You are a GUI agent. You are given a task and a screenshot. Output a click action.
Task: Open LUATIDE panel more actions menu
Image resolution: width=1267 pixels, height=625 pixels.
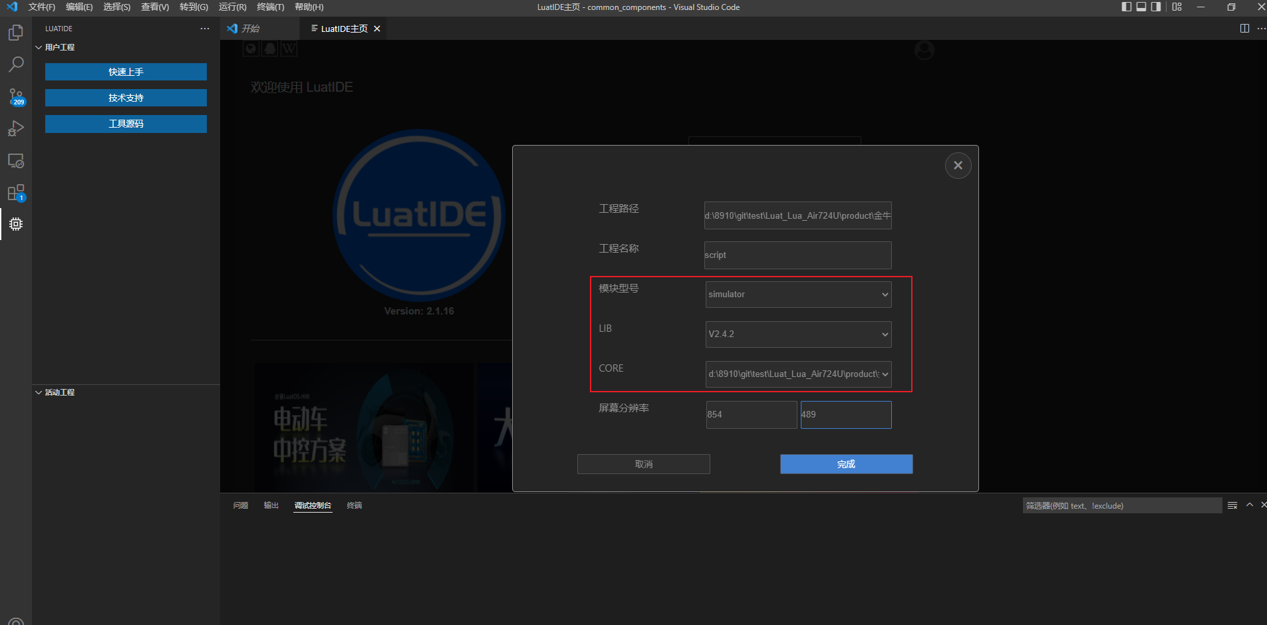(x=205, y=29)
